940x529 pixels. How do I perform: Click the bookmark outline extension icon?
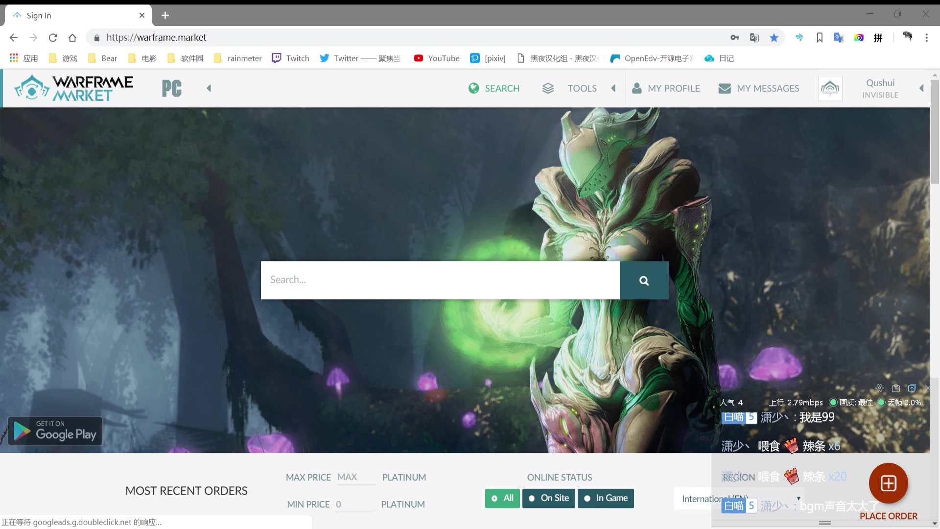click(x=820, y=38)
